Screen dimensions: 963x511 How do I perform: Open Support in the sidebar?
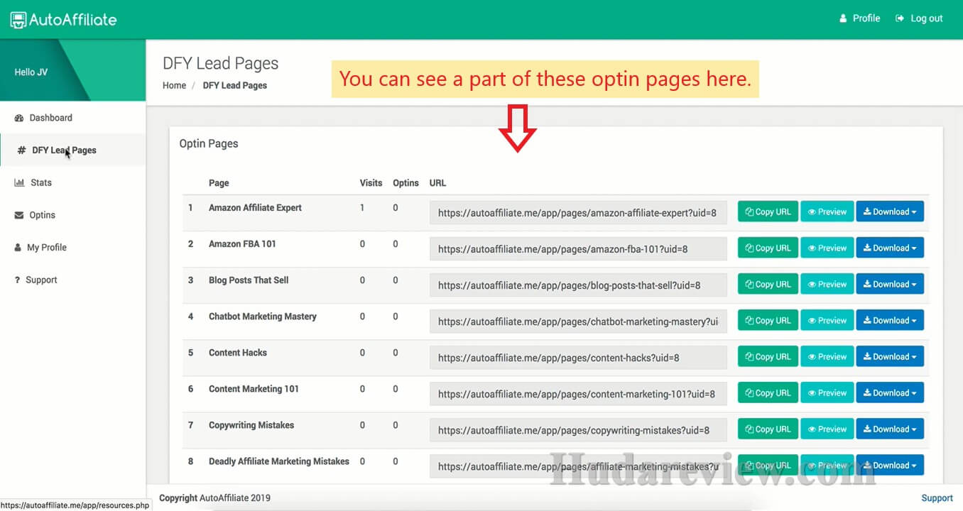(36, 280)
